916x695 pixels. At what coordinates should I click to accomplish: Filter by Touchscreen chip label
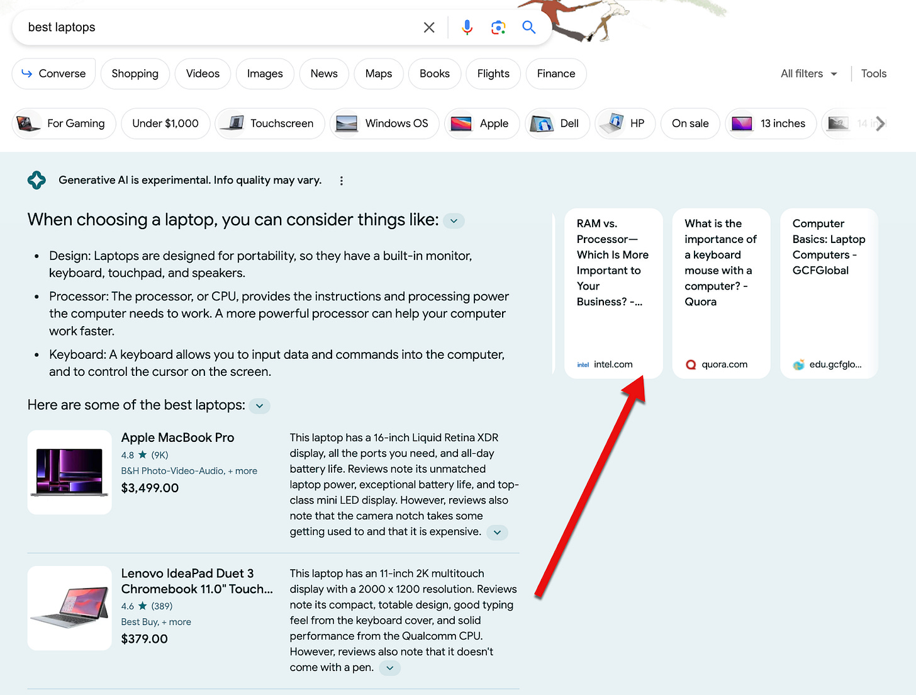pos(282,123)
